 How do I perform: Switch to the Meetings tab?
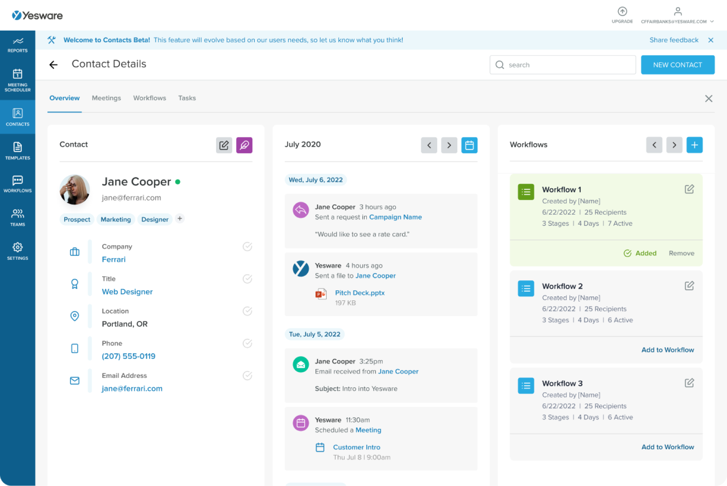(x=106, y=98)
